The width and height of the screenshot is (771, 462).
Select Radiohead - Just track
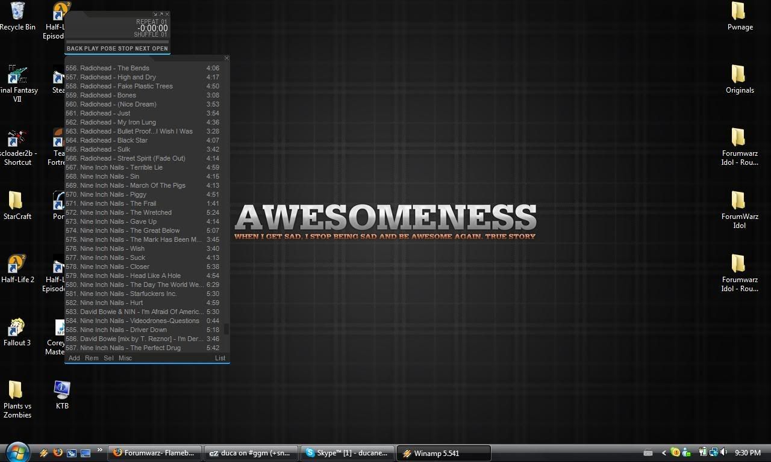(x=143, y=113)
